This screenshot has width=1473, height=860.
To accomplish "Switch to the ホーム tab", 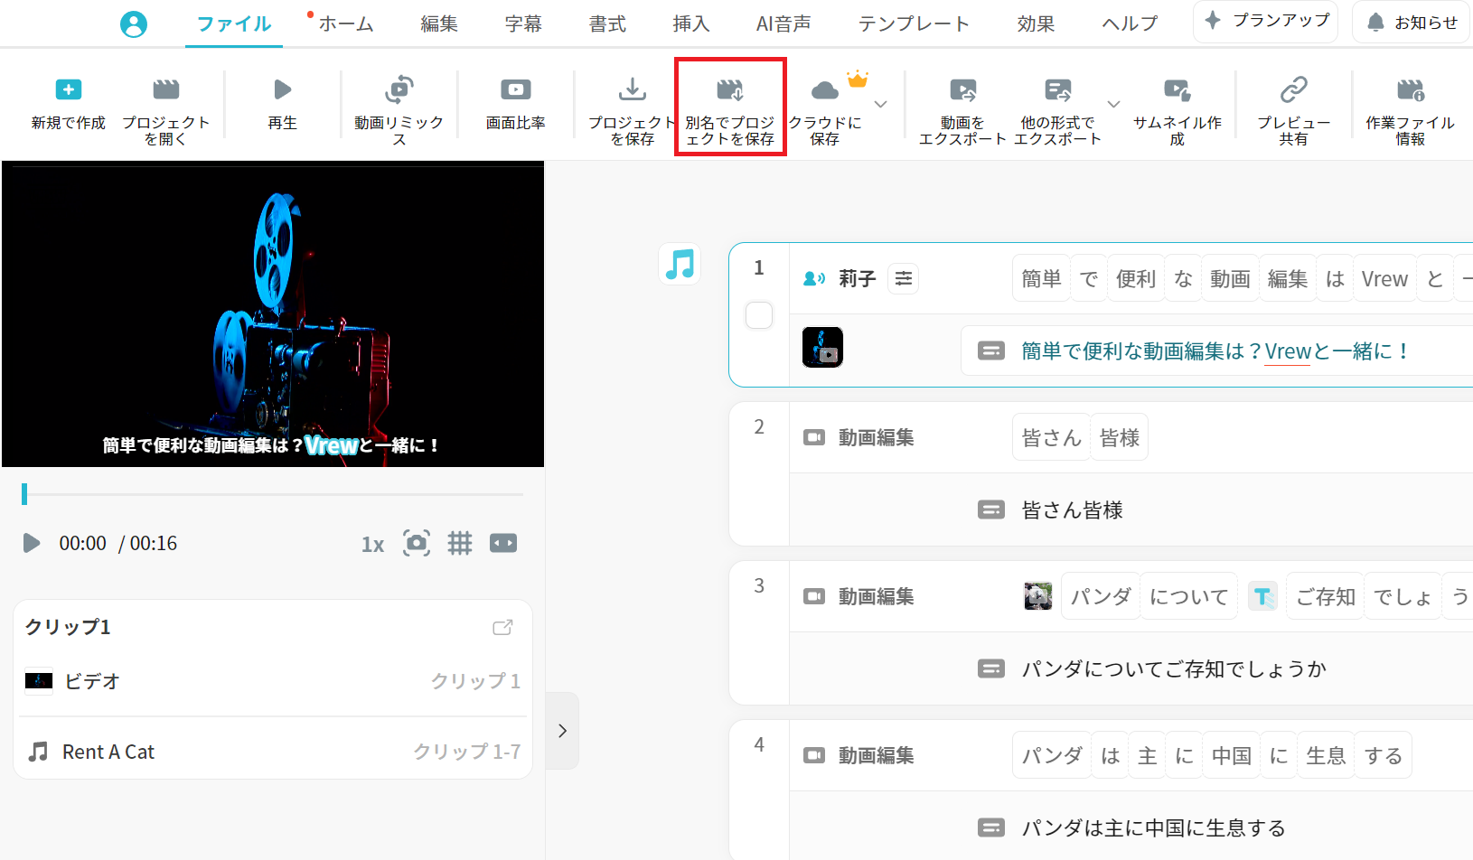I will click(346, 24).
